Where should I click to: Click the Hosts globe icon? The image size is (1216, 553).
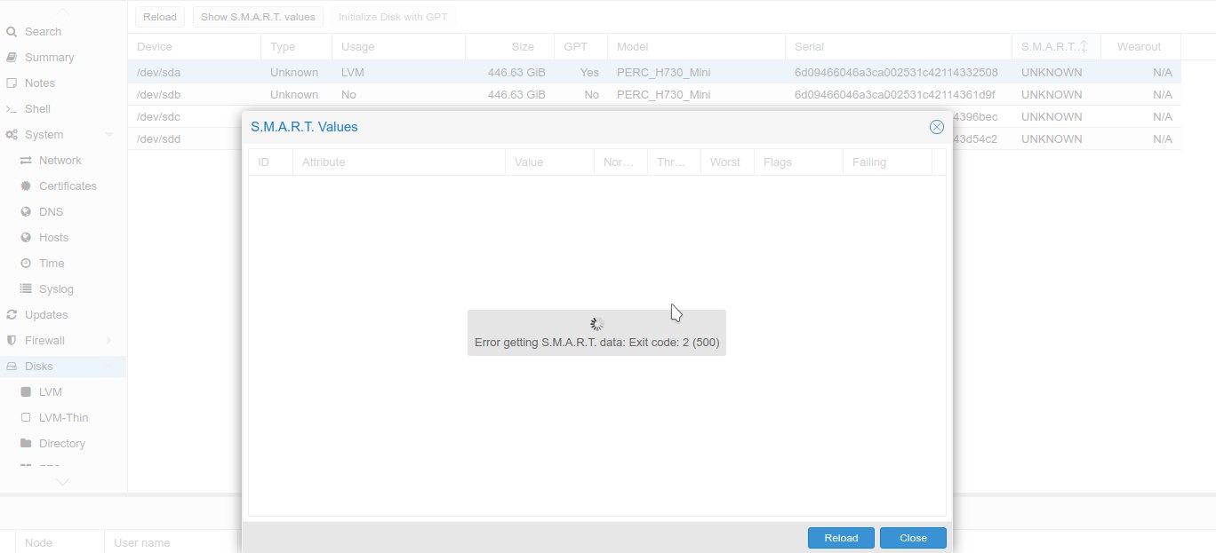(x=26, y=238)
